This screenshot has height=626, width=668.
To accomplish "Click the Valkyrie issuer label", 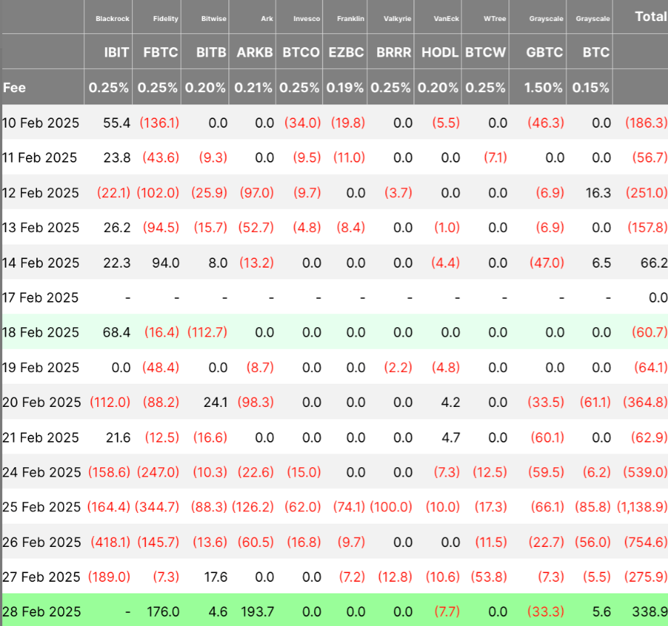I will [397, 19].
